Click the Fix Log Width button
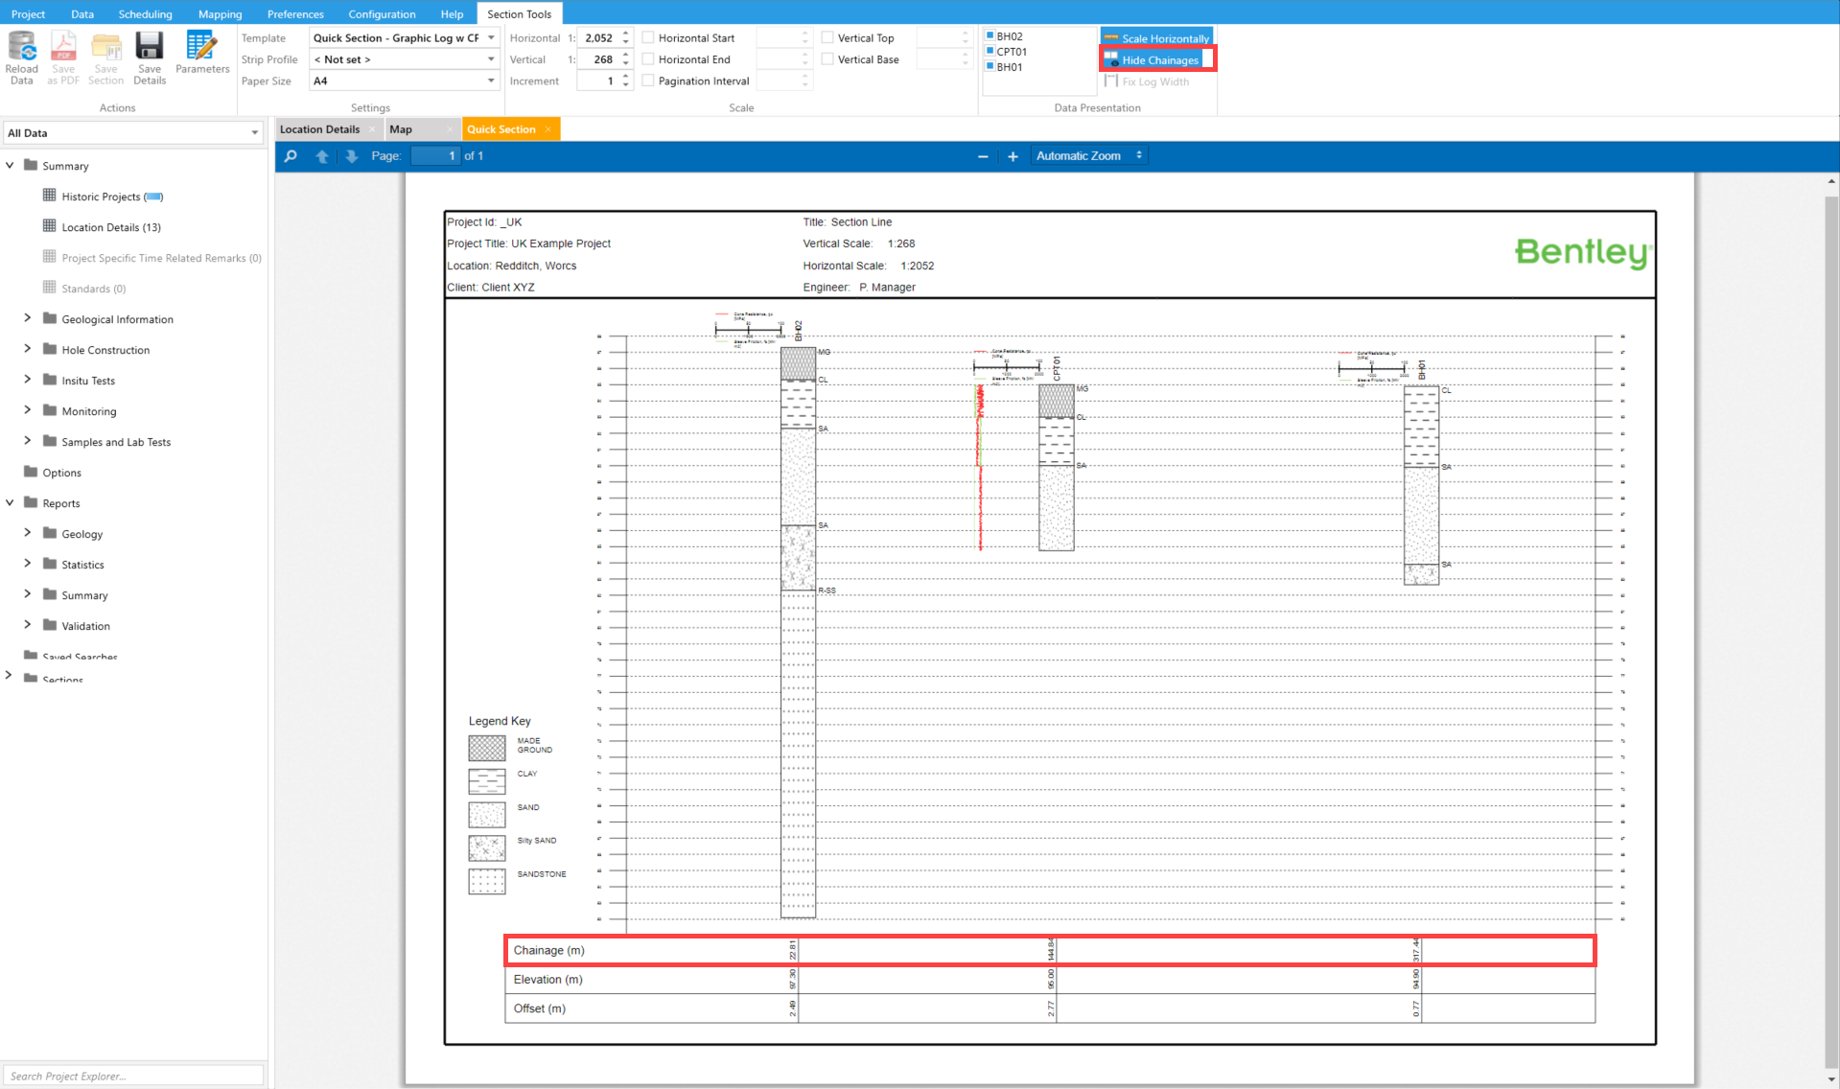The width and height of the screenshot is (1840, 1089). point(1147,81)
